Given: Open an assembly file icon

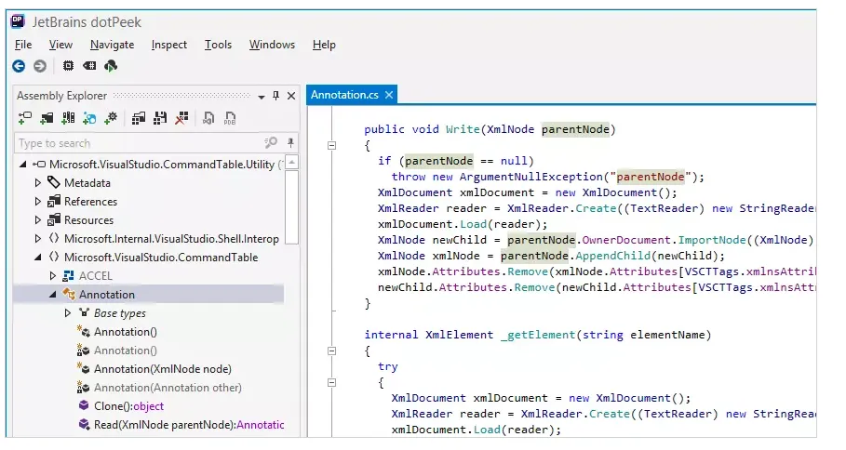Looking at the screenshot, I should coord(25,118).
